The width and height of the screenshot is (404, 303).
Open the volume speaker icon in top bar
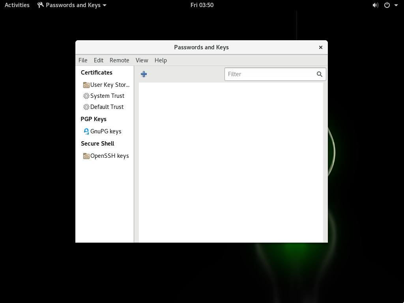point(375,5)
